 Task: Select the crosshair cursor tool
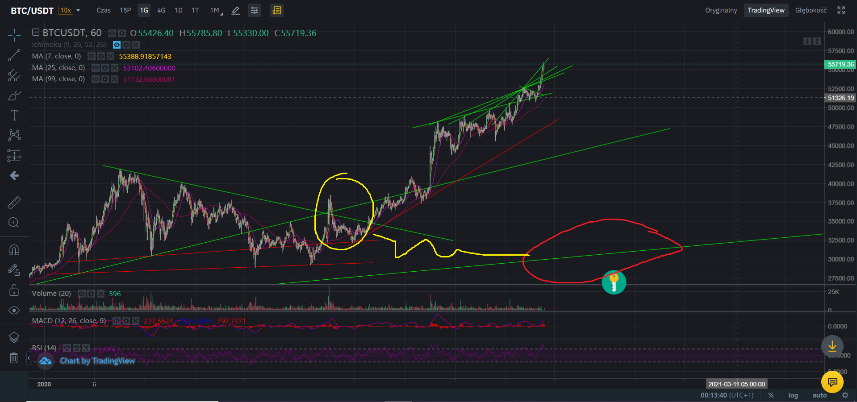pos(14,35)
